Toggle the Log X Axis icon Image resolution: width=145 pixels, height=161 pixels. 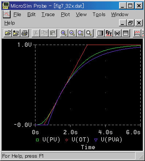tap(100, 33)
